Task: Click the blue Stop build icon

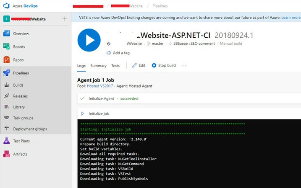Action: pos(154,65)
